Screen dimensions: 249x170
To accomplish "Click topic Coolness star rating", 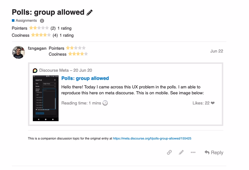I will pos(41,35).
